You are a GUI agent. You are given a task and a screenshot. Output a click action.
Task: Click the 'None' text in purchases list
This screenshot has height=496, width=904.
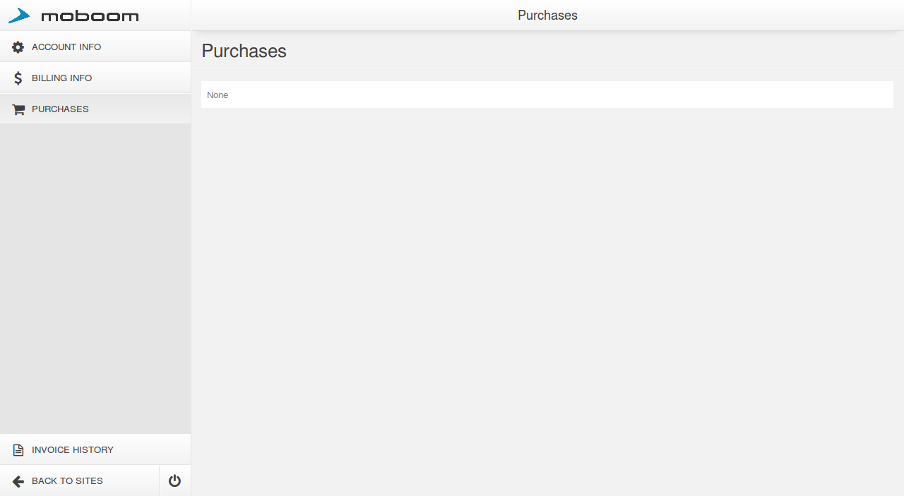[218, 95]
